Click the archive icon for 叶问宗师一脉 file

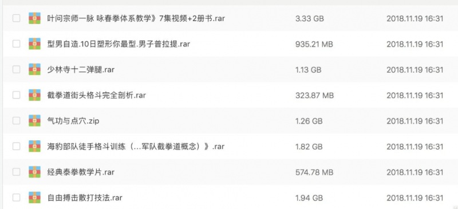click(x=34, y=18)
